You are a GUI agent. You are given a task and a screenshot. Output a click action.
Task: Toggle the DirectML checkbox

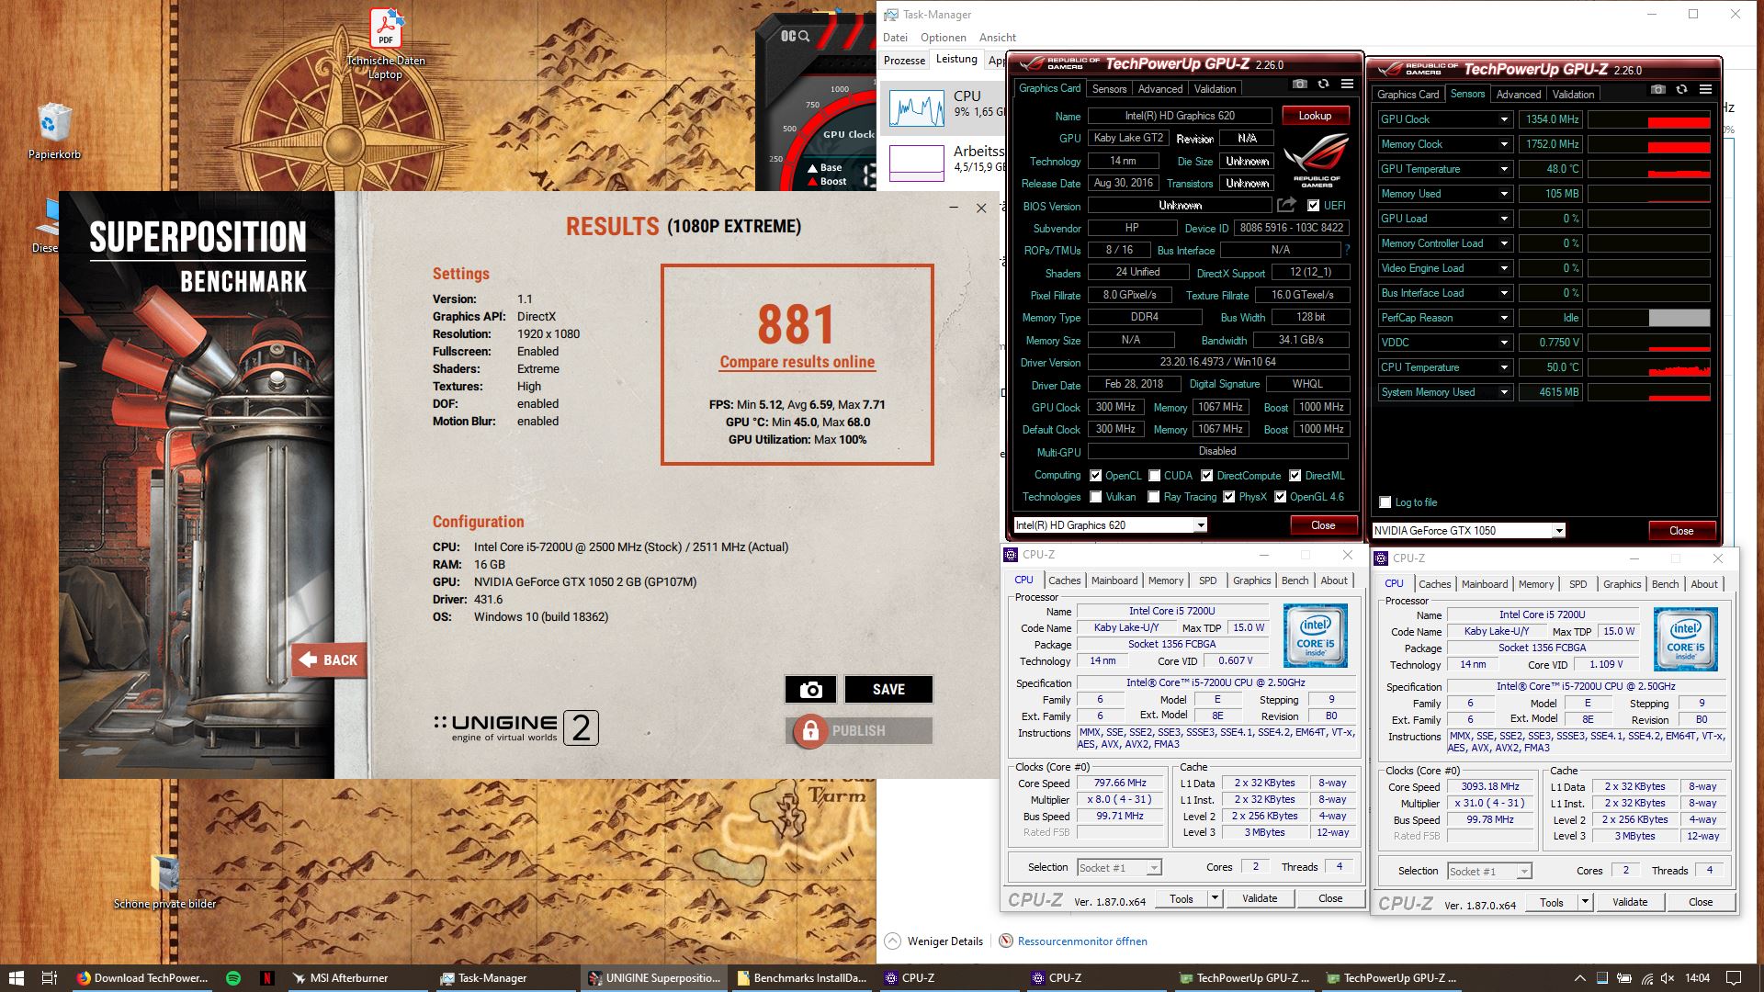(1295, 476)
